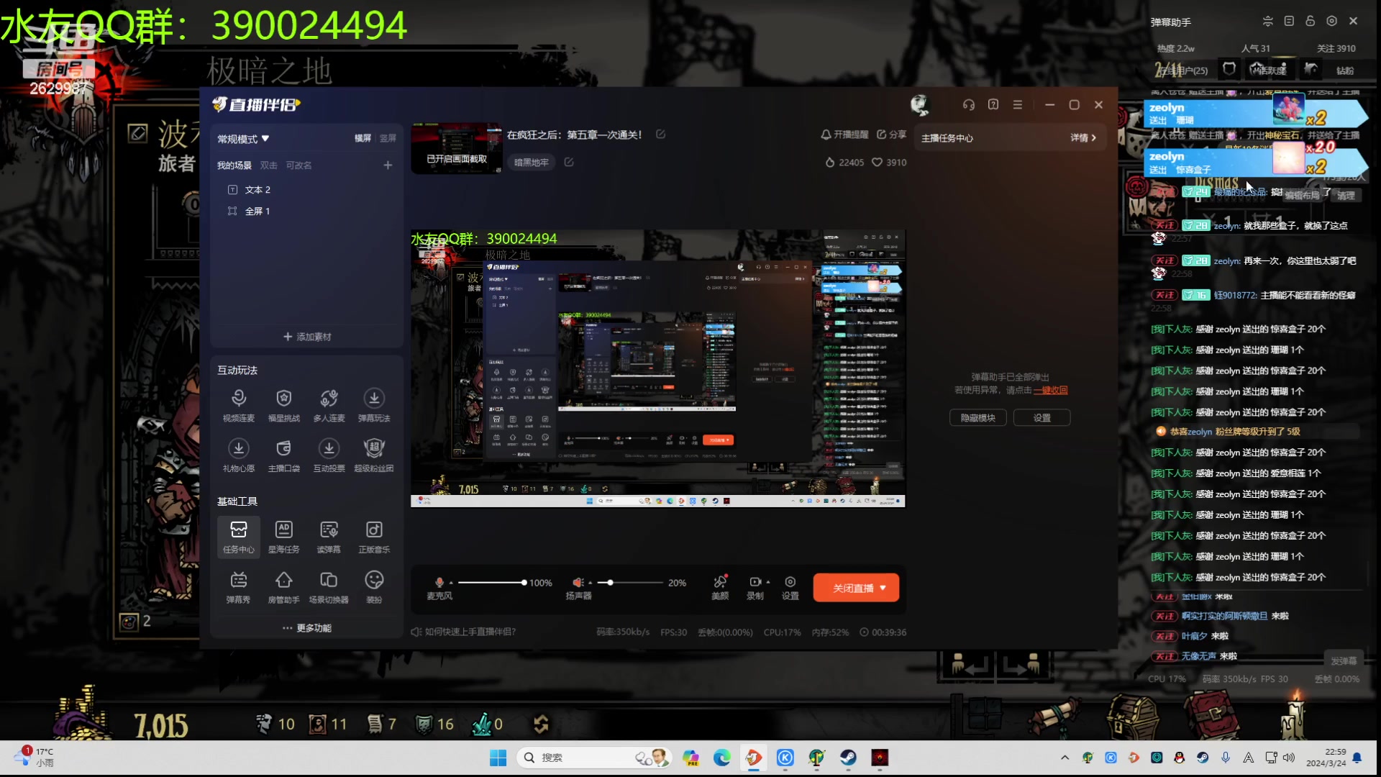Open 互动投票 voting feature
Screen dimensions: 1381x777
pyautogui.click(x=329, y=455)
